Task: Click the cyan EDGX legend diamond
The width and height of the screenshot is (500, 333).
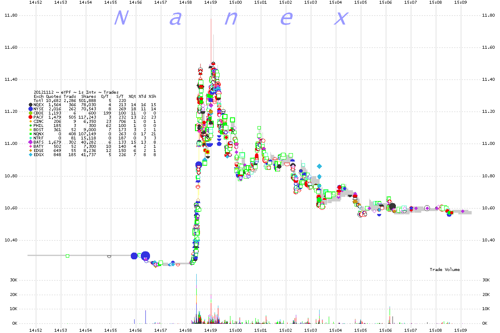Action: [x=30, y=154]
